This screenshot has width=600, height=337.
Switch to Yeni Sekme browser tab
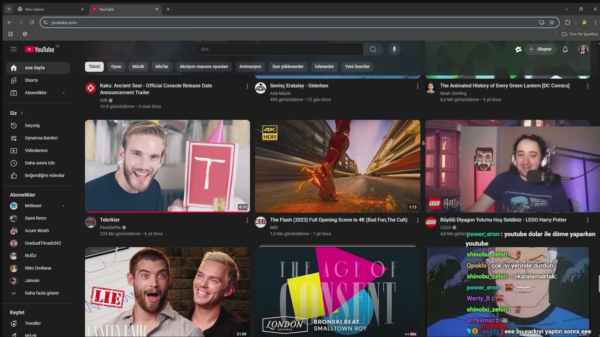click(x=50, y=9)
